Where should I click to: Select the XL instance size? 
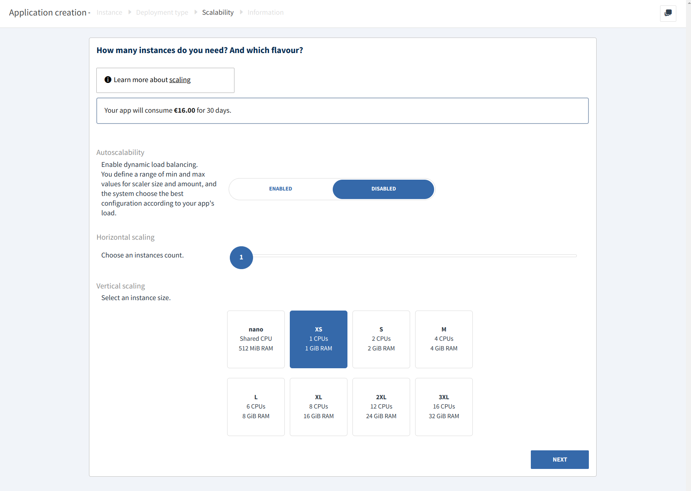[318, 407]
